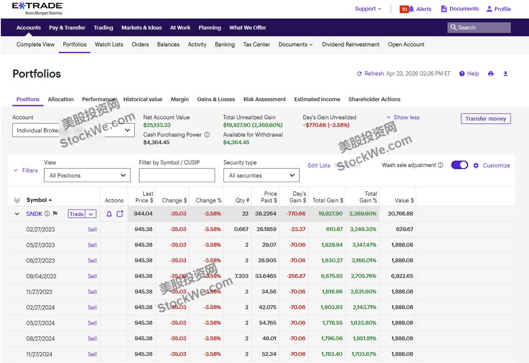The width and height of the screenshot is (529, 363).
Task: Click the top Search box
Action: [x=479, y=27]
